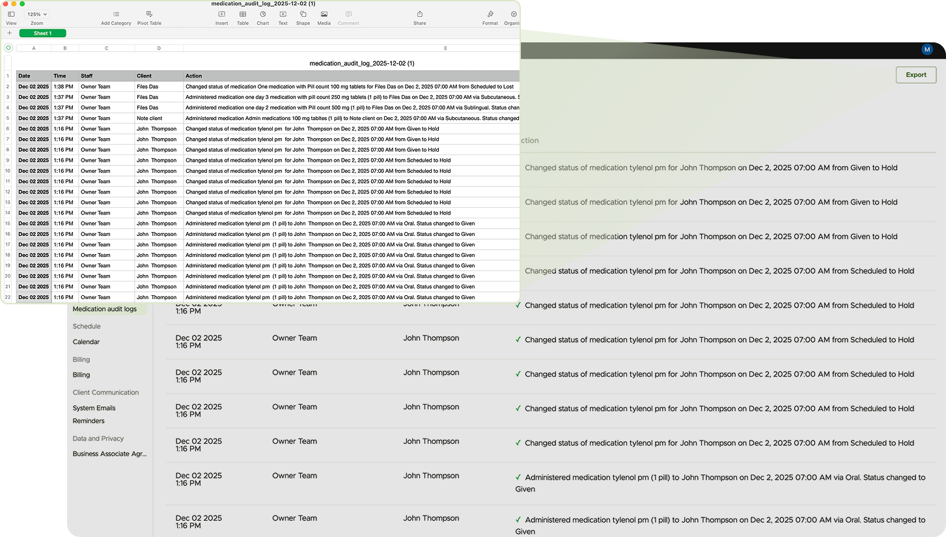
Task: Click the Data and Privacy sidebar heading
Action: (x=98, y=439)
